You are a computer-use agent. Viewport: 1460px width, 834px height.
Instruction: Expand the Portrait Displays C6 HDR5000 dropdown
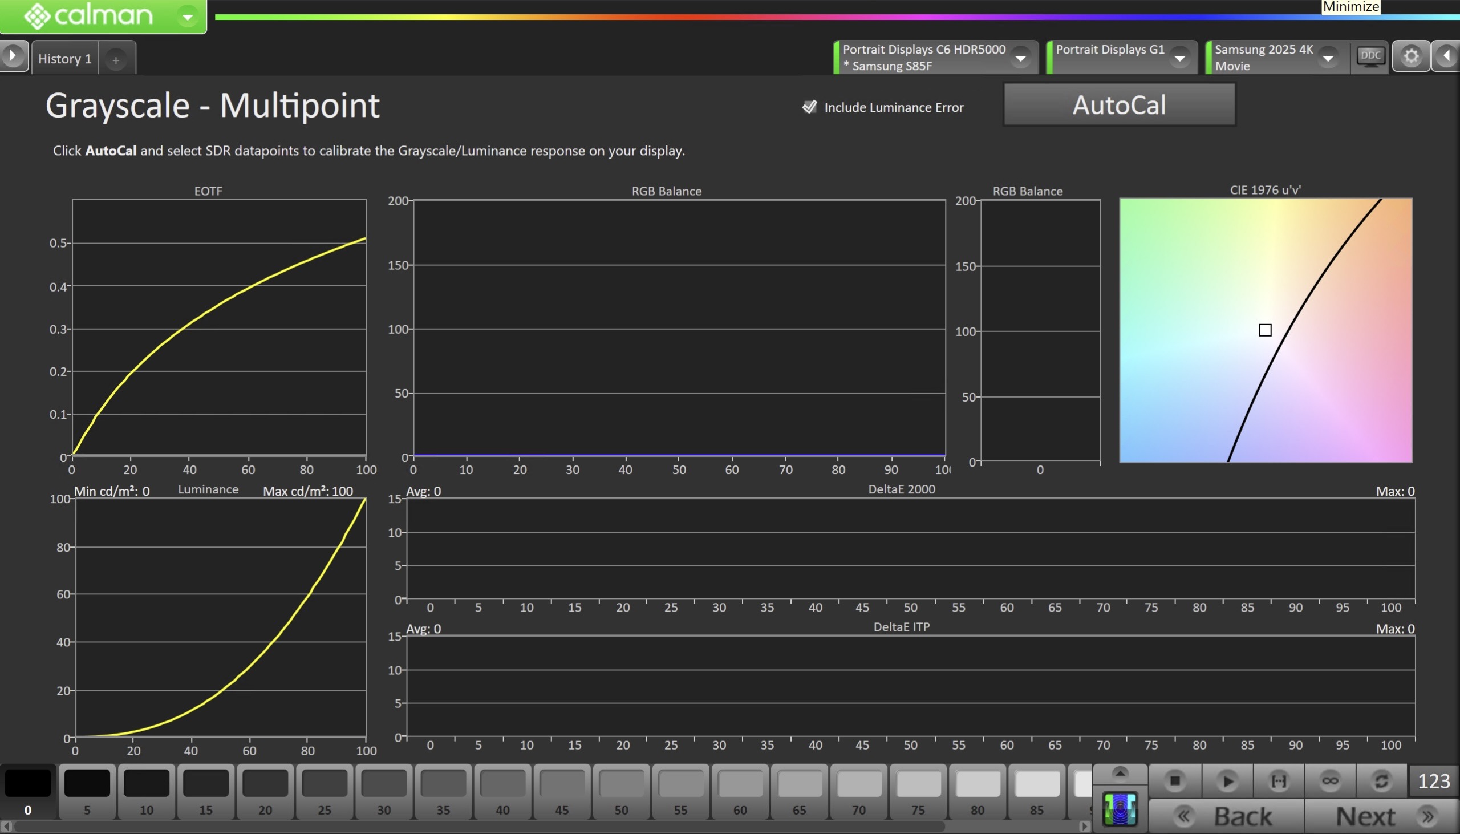tap(1020, 58)
